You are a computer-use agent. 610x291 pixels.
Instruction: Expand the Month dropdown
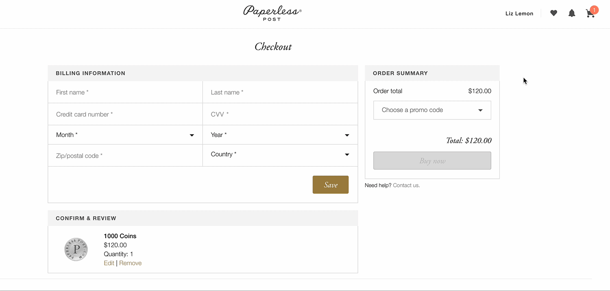[125, 135]
